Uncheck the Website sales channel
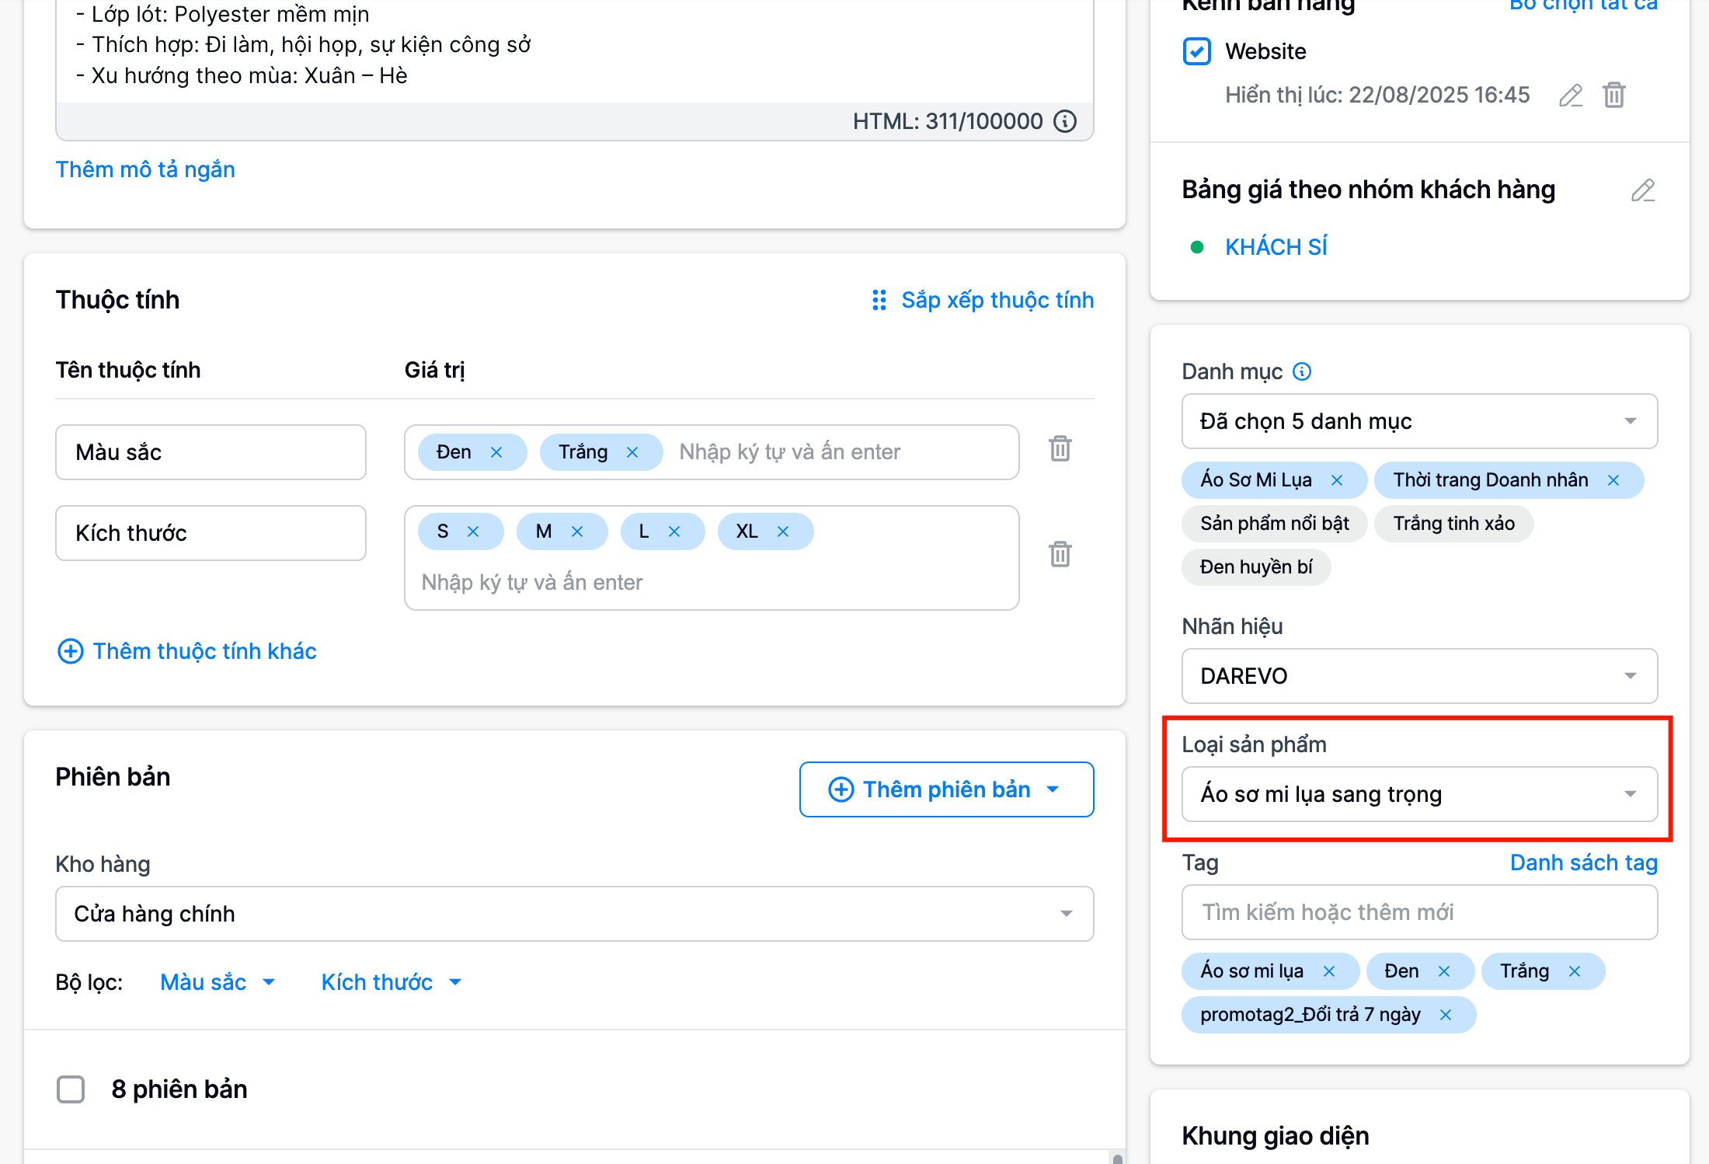1709x1164 pixels. click(1196, 51)
